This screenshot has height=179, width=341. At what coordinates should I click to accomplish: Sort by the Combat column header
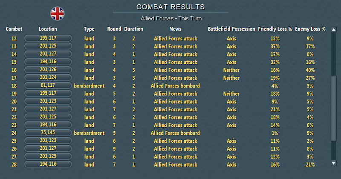14,29
